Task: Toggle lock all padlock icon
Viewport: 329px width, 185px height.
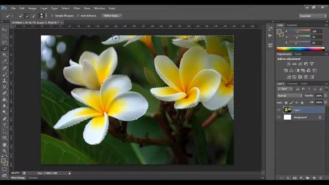Action: click(x=302, y=103)
